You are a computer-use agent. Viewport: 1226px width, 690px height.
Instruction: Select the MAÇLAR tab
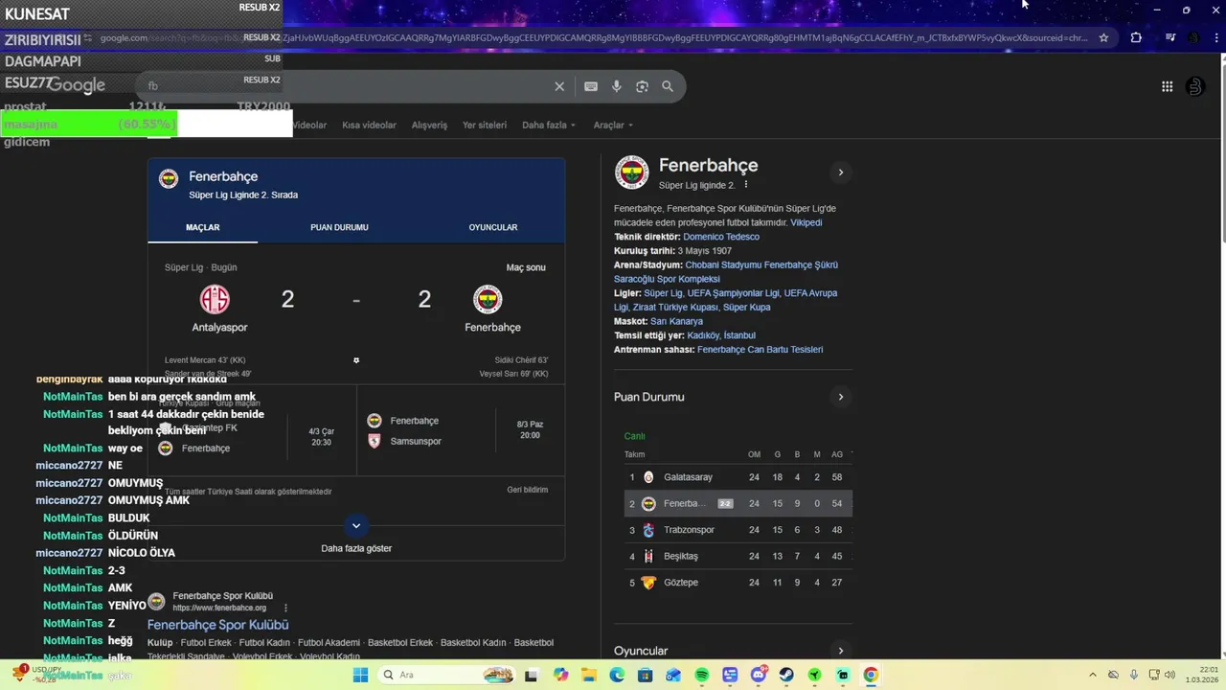click(202, 227)
